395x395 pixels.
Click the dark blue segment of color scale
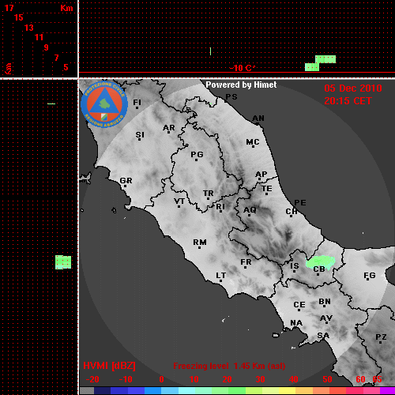point(102,390)
